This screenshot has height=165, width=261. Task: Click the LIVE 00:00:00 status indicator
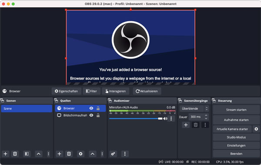(171, 162)
